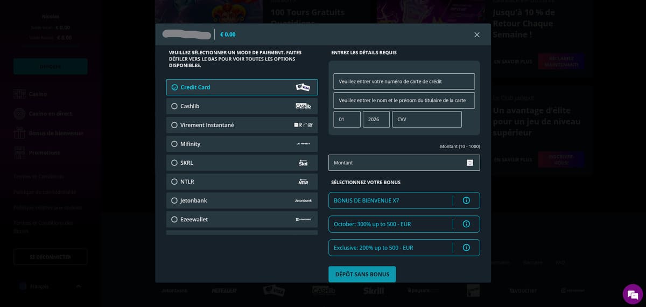646x307 pixels.
Task: Click the Bonus de bienvenue gift icon
Action: point(19,133)
